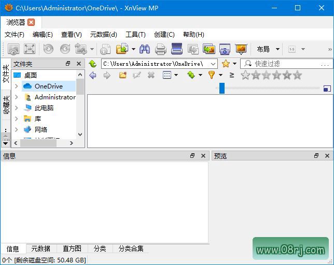Image resolution: width=334 pixels, height=265 pixels.
Task: Open the 查看(V) menu
Action: tap(72, 35)
